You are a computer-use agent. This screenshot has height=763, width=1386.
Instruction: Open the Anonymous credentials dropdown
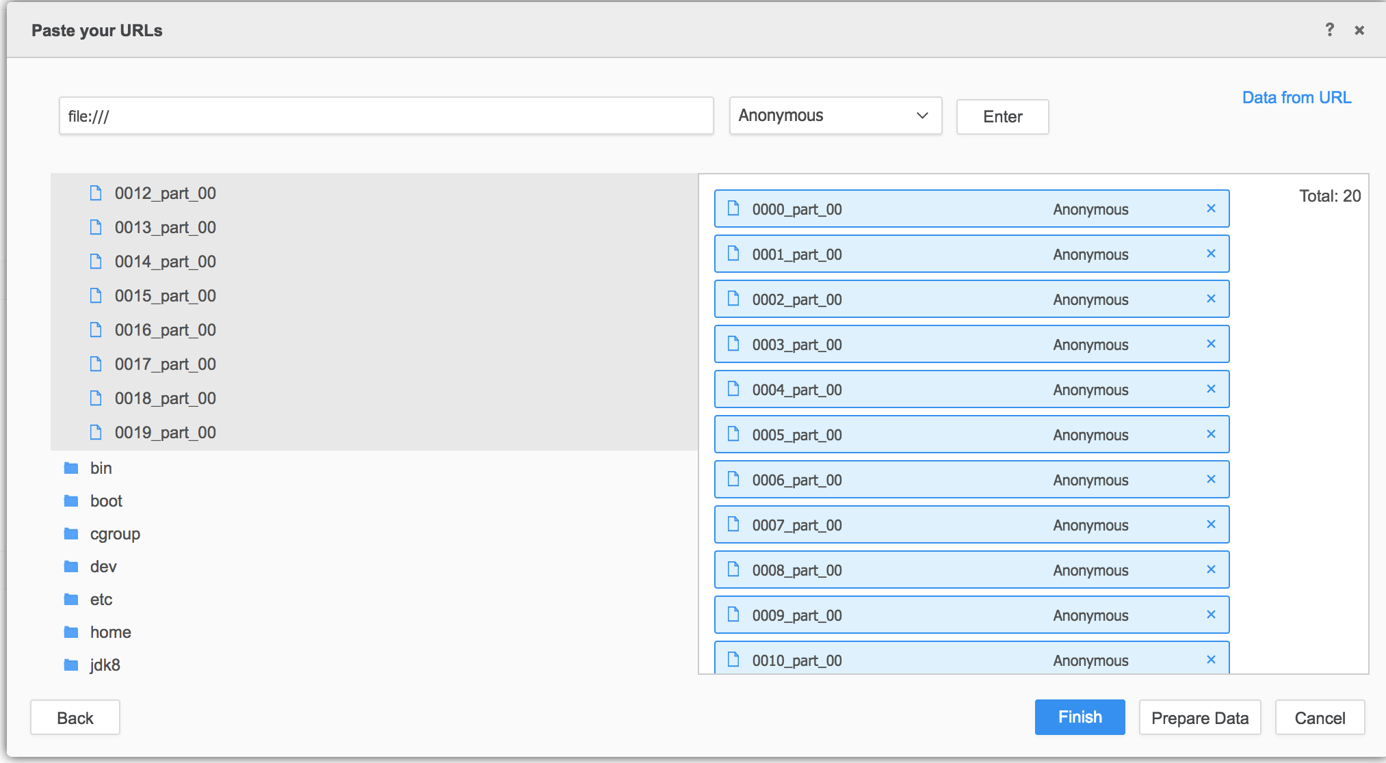(835, 116)
